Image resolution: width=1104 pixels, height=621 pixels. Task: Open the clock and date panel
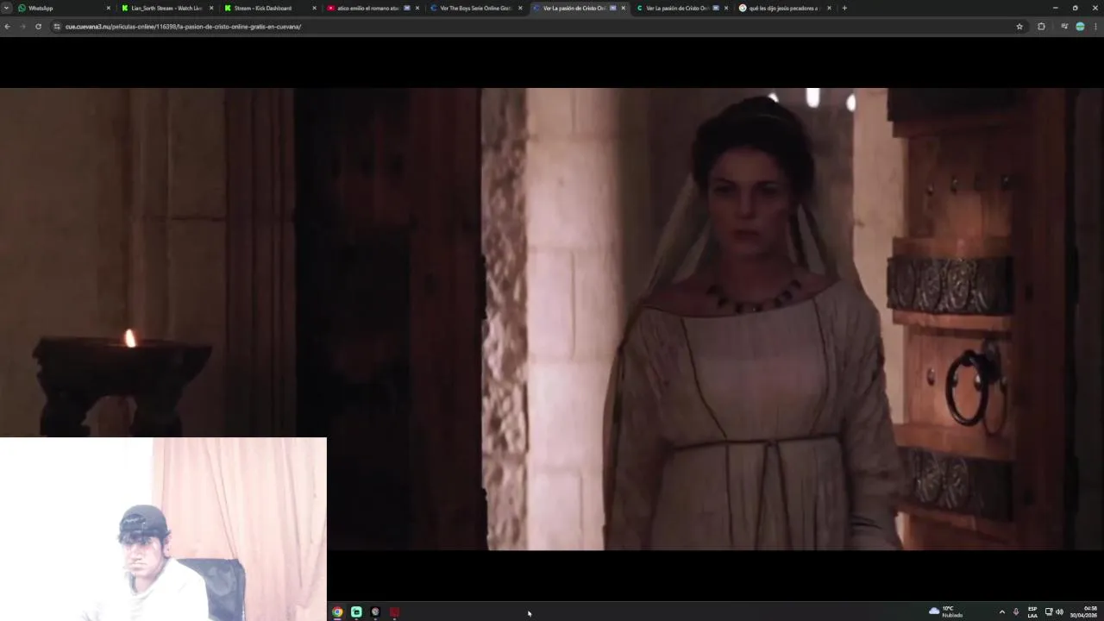(x=1084, y=612)
